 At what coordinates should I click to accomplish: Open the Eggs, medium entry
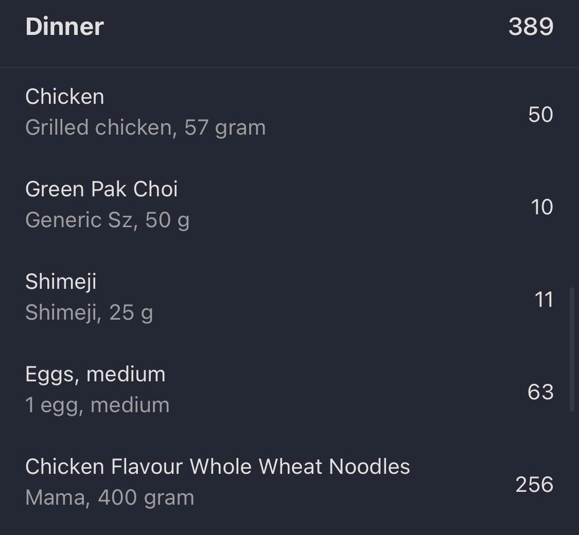coord(95,374)
